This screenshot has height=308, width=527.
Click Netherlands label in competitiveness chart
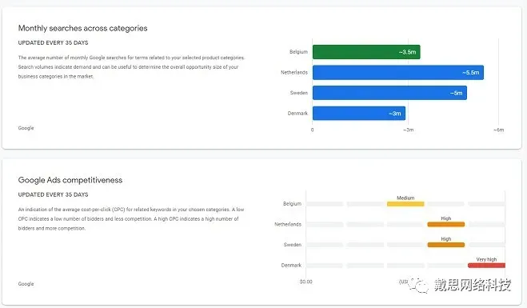click(288, 224)
